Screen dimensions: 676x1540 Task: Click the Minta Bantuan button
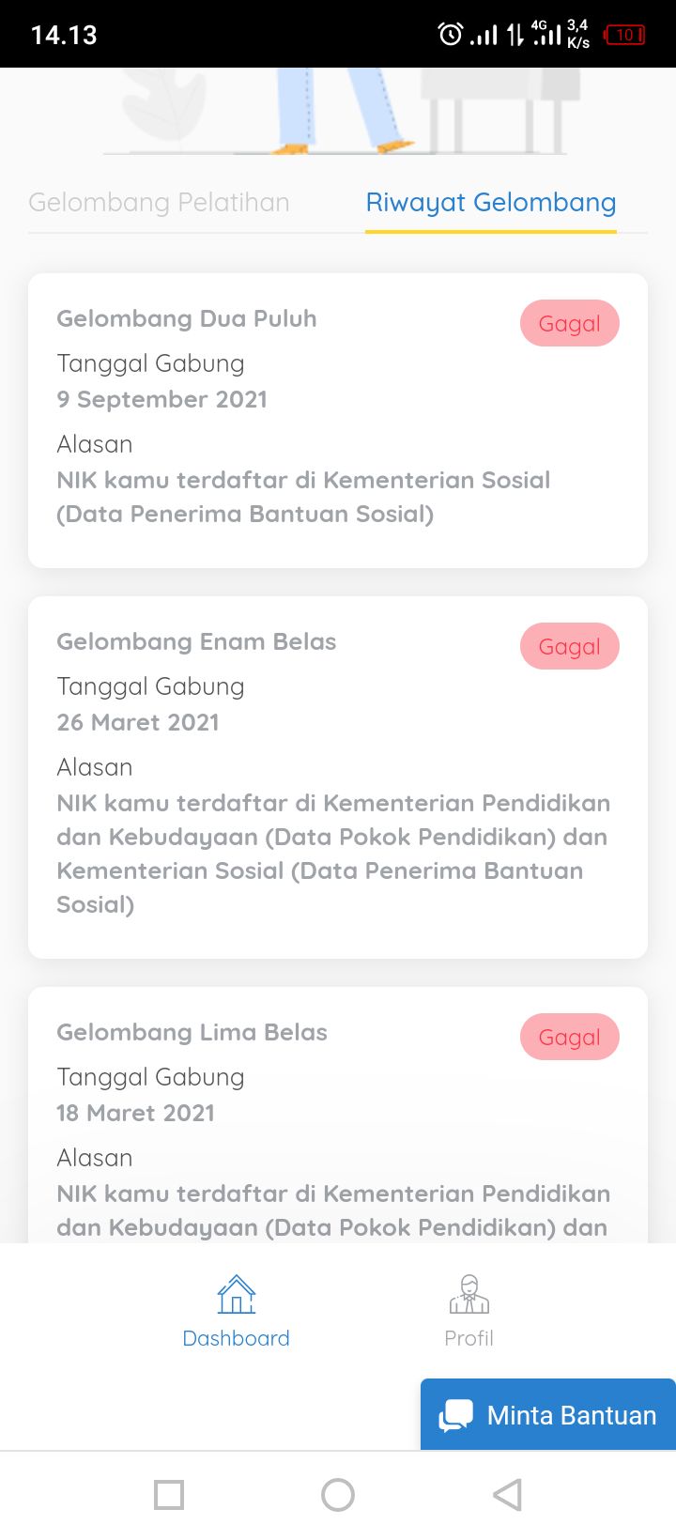point(548,1414)
